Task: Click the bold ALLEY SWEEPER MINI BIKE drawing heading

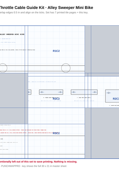Action: pos(12,34)
